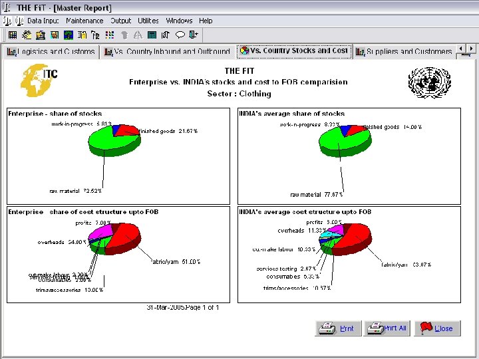The width and height of the screenshot is (479, 359).
Task: Click the hierarchy tree structure toolbar icon
Action: [95, 35]
